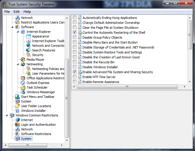Select Disable the Creation of Last Known Good
The image size is (195, 151).
[111, 57]
